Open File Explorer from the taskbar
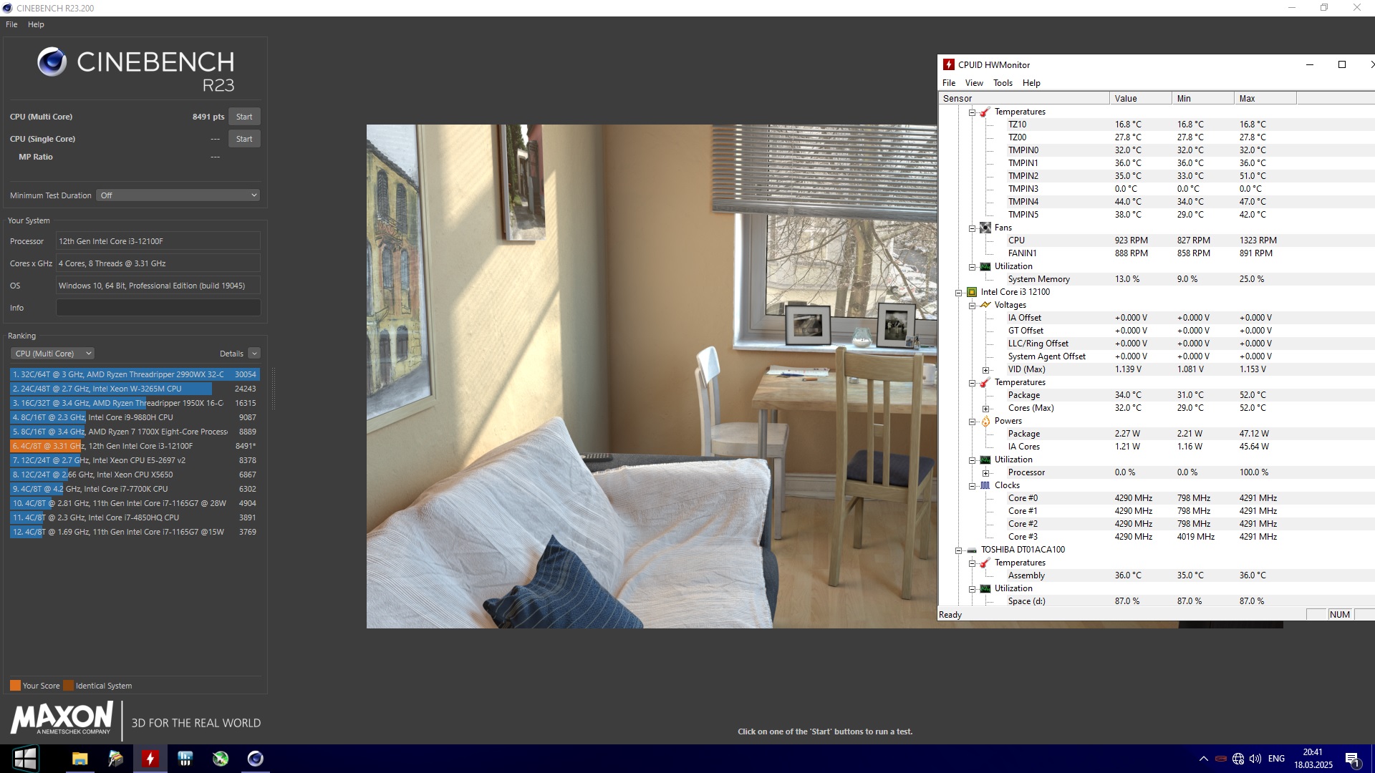 pos(80,759)
